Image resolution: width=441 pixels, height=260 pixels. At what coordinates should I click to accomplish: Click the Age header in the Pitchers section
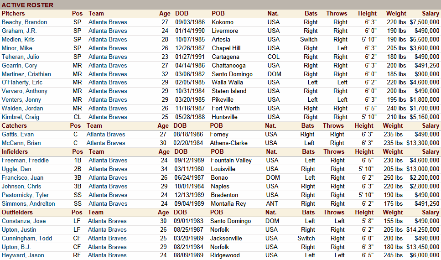pos(164,13)
